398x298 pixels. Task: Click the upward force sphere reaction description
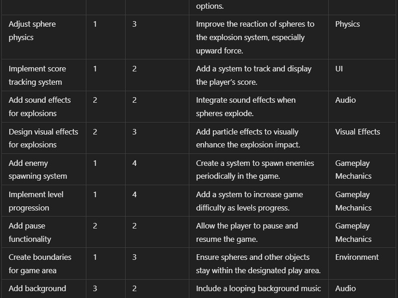click(255, 37)
